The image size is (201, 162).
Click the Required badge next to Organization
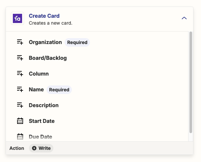coord(77,42)
